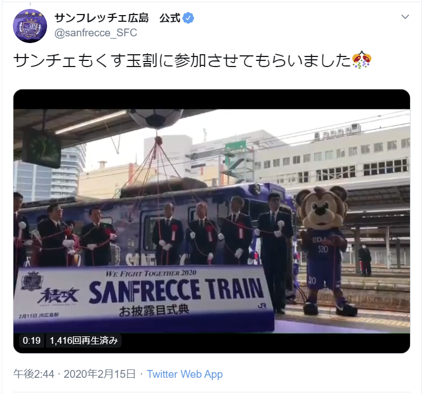This screenshot has width=424, height=394.
Task: Click the 2020年2月15日 date text
Action: 100,374
